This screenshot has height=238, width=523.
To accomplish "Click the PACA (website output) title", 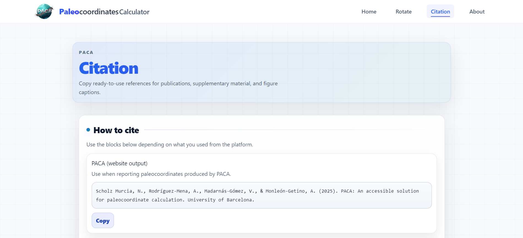I will click(119, 163).
